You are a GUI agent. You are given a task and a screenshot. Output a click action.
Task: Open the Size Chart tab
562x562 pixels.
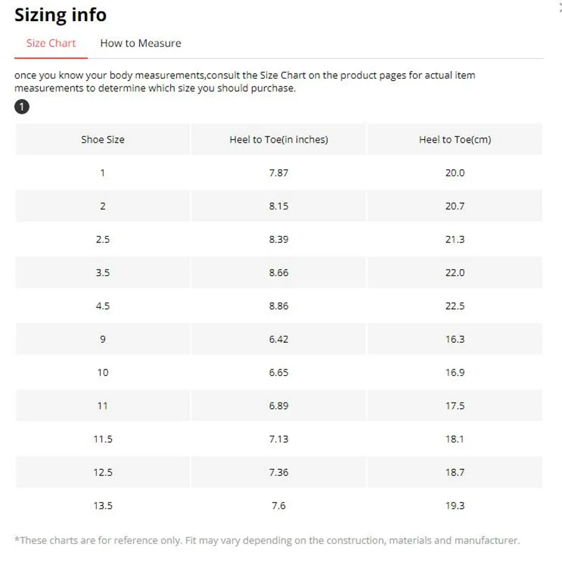coord(51,44)
